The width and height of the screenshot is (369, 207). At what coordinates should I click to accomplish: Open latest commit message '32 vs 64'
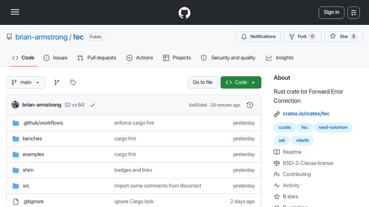(74, 105)
